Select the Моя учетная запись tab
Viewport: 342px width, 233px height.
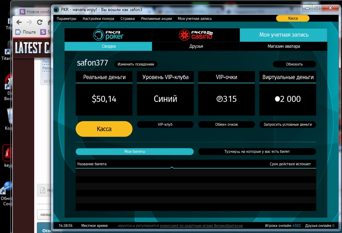pos(284,35)
